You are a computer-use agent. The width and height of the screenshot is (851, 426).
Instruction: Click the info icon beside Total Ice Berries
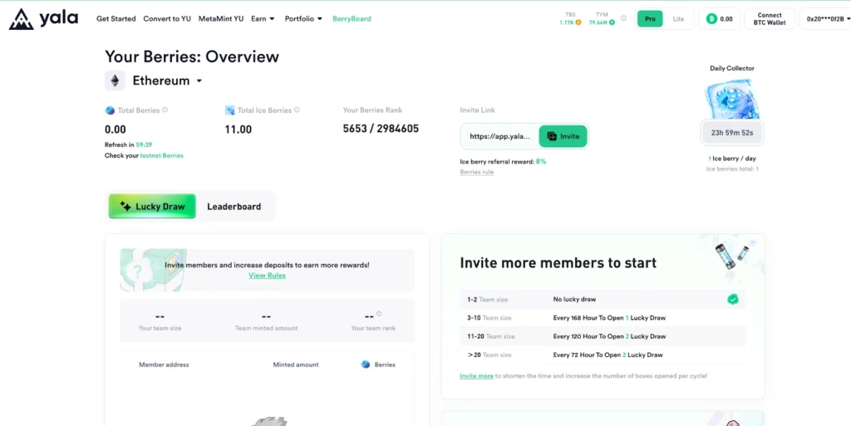297,110
